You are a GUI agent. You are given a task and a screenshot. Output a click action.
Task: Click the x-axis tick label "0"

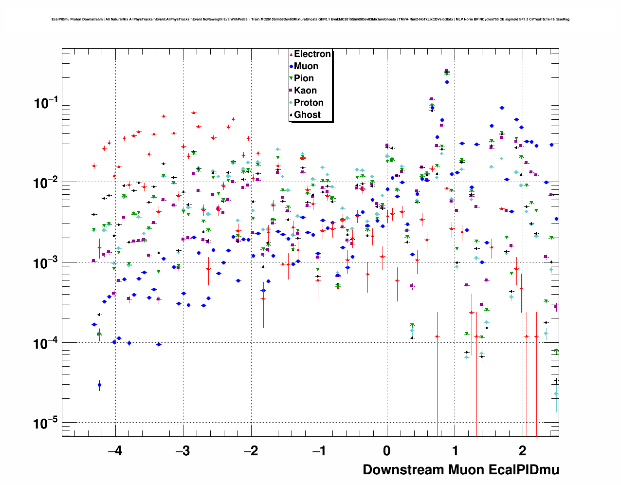pyautogui.click(x=386, y=450)
